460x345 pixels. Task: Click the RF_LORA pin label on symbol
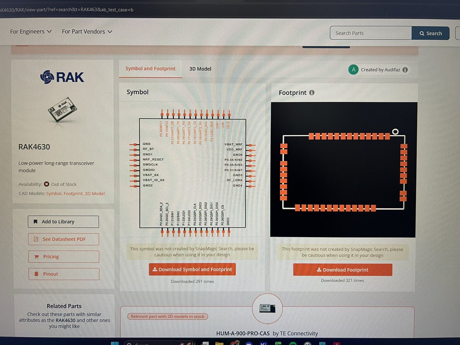coord(235,180)
